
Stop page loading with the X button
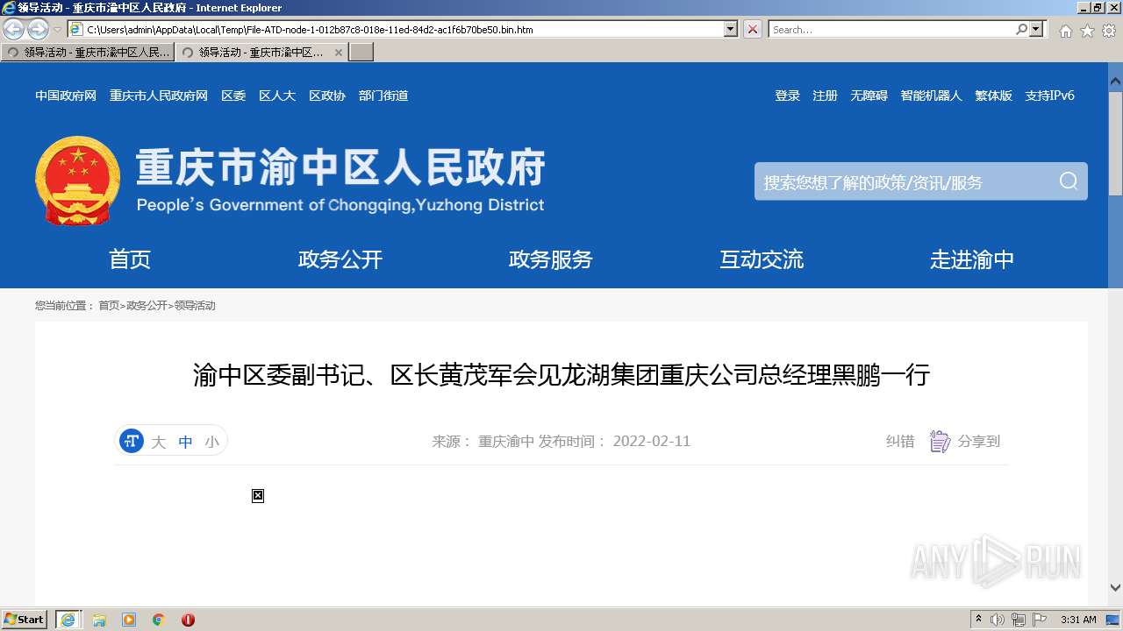[753, 29]
